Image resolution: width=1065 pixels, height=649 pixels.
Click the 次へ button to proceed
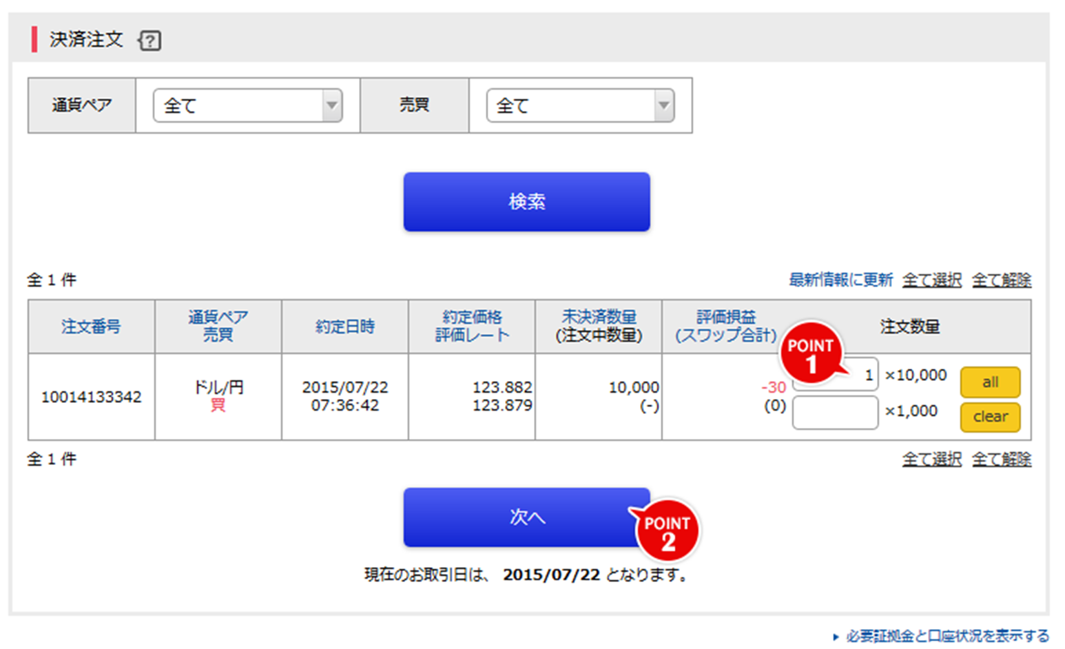tap(526, 517)
